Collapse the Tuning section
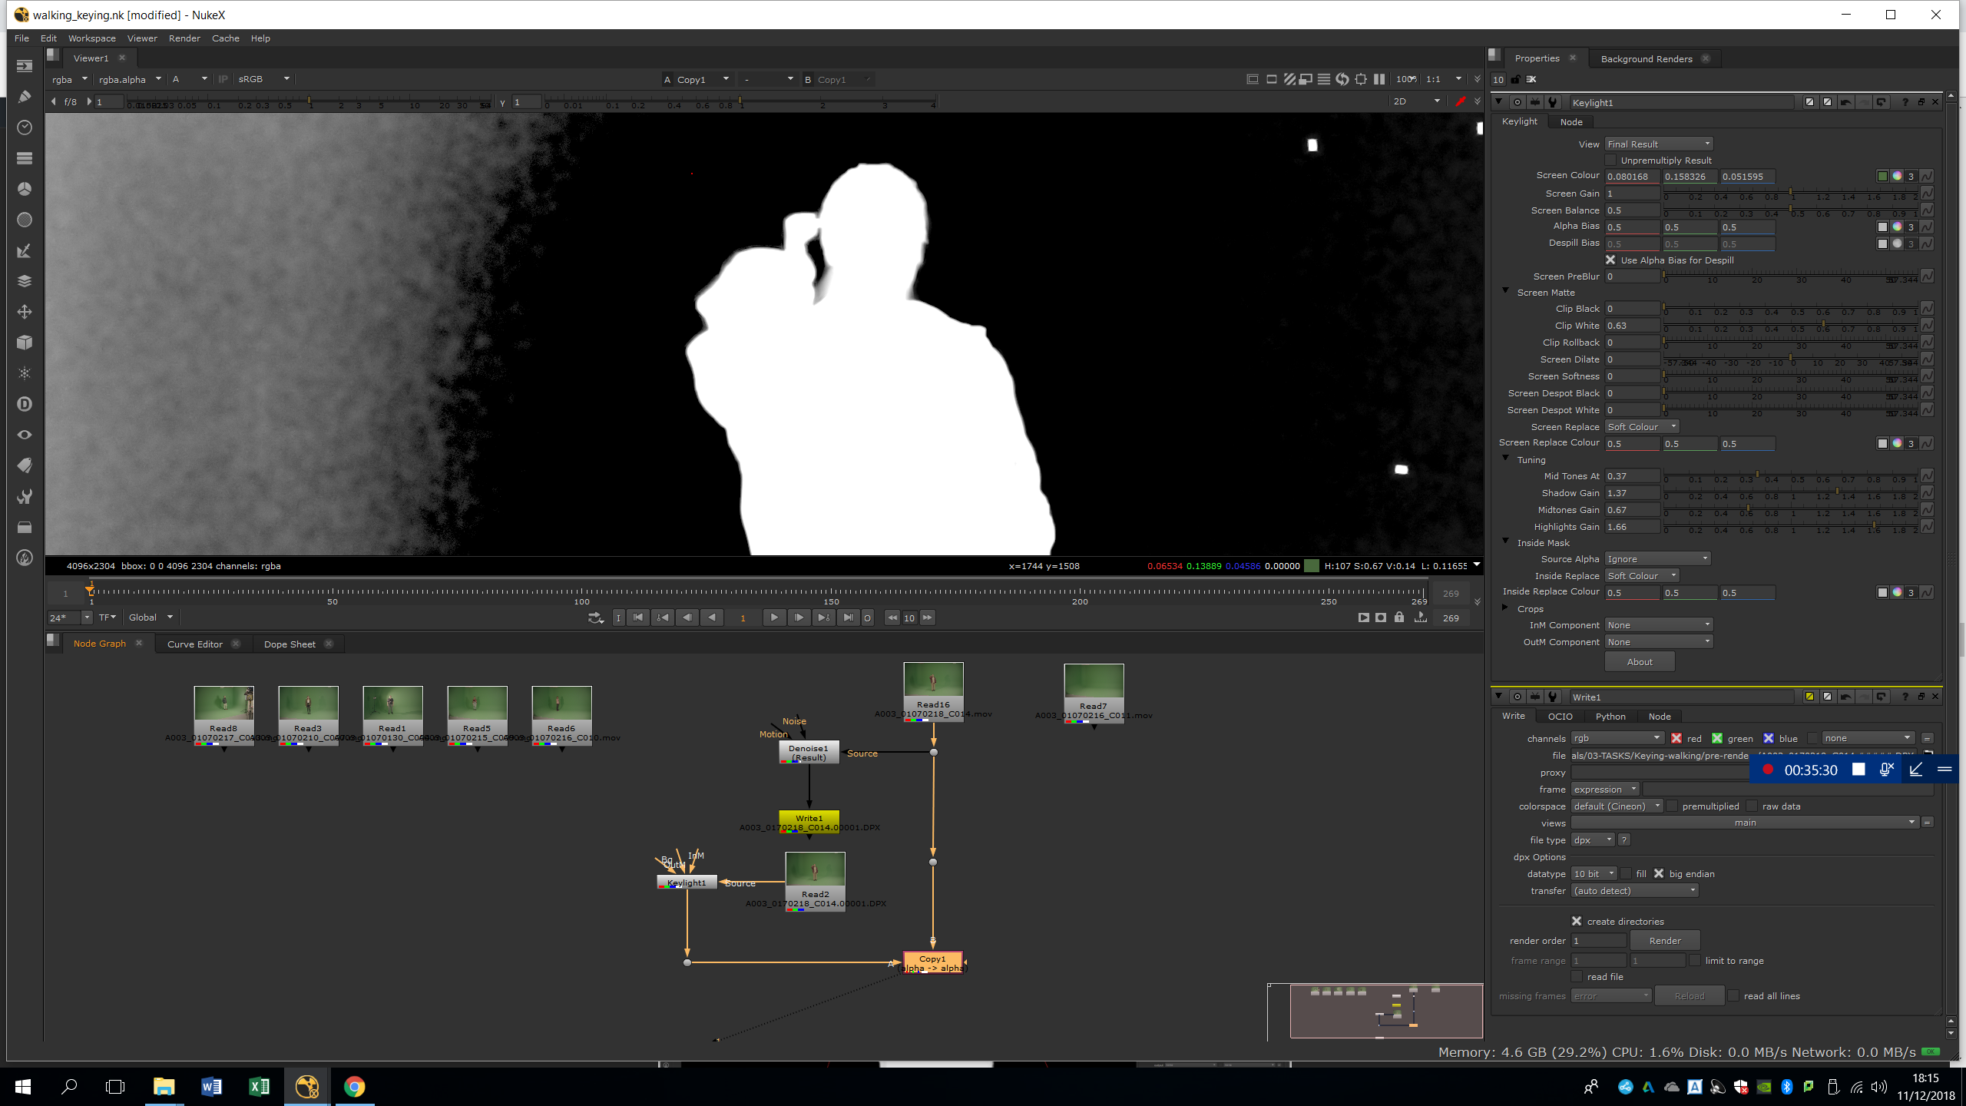Screen dimensions: 1966x1106 point(1506,459)
